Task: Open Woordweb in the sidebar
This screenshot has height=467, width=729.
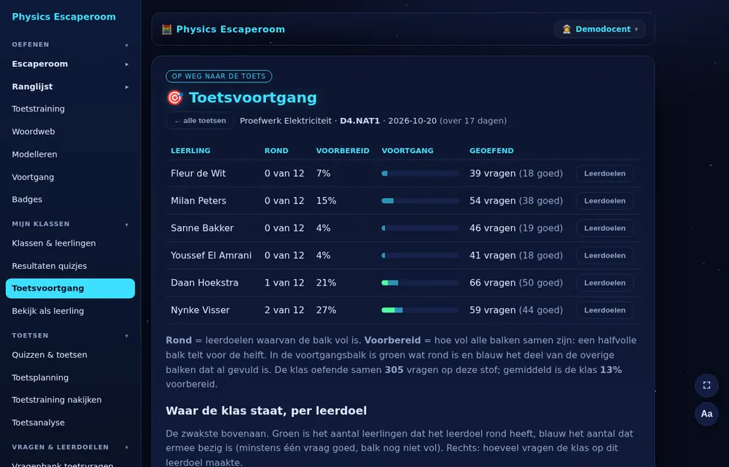Action: click(34, 132)
